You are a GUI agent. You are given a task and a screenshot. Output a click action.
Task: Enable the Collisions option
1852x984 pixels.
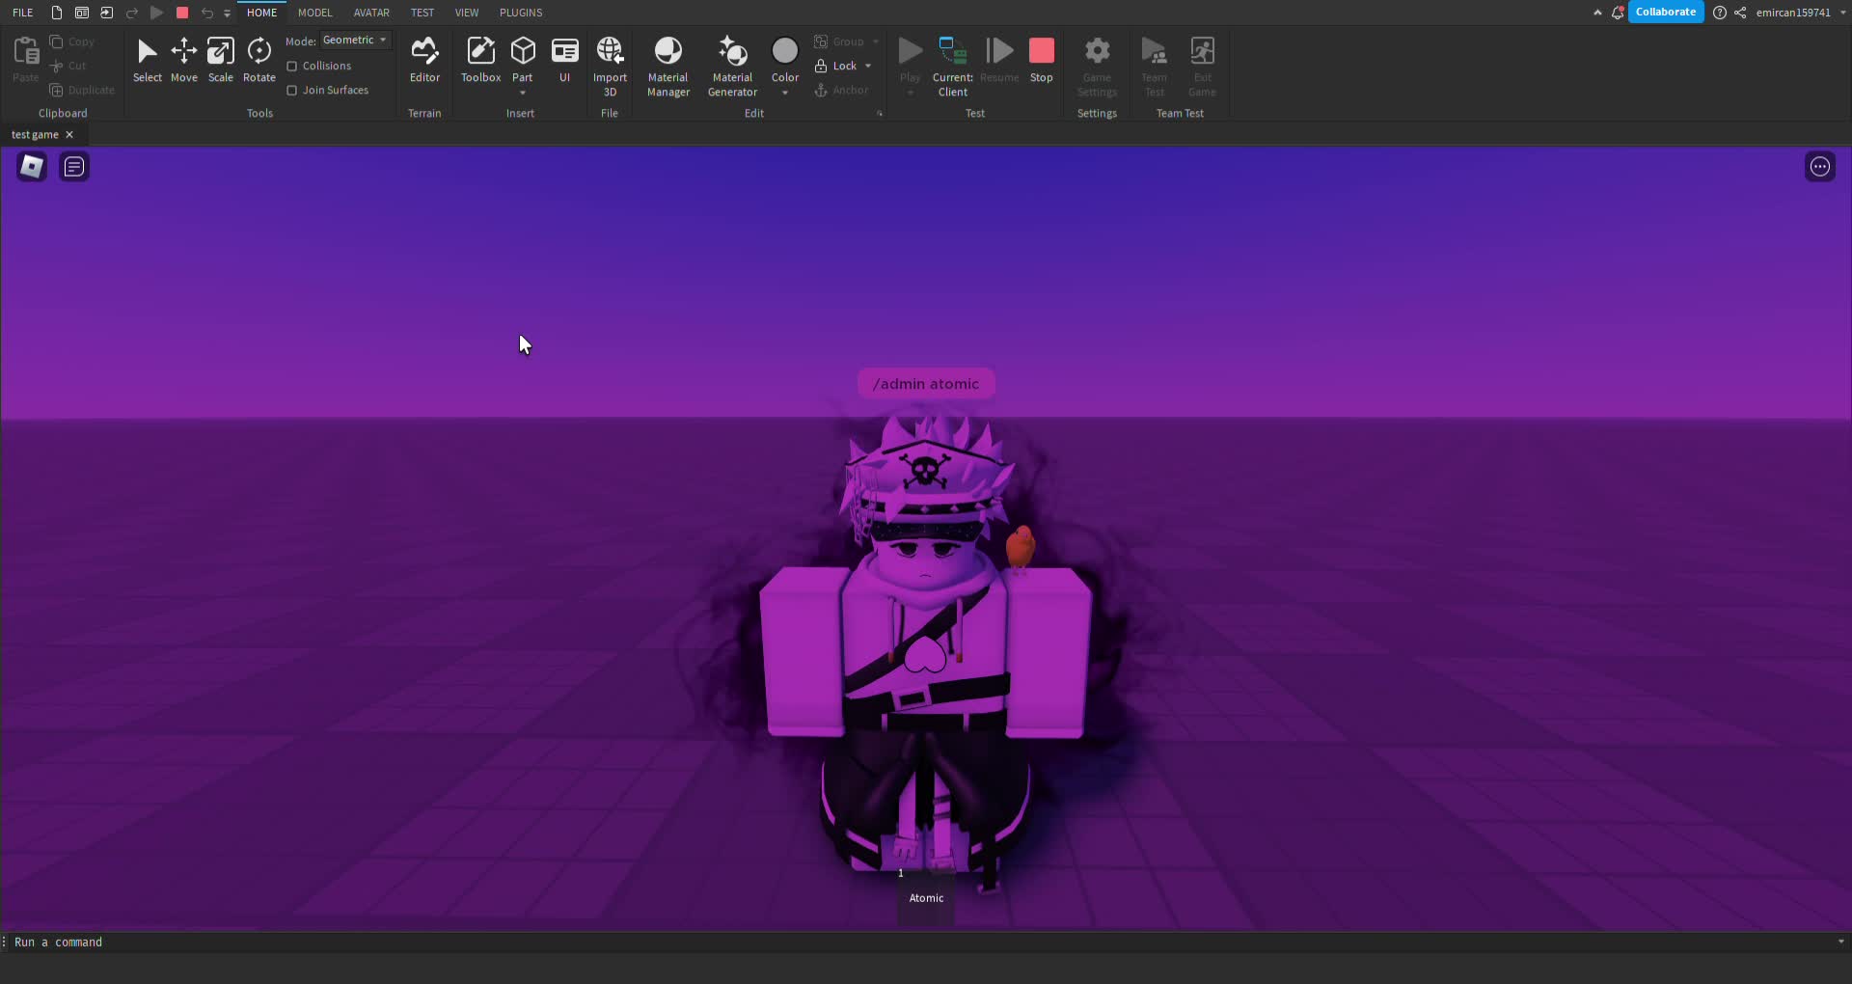click(291, 66)
